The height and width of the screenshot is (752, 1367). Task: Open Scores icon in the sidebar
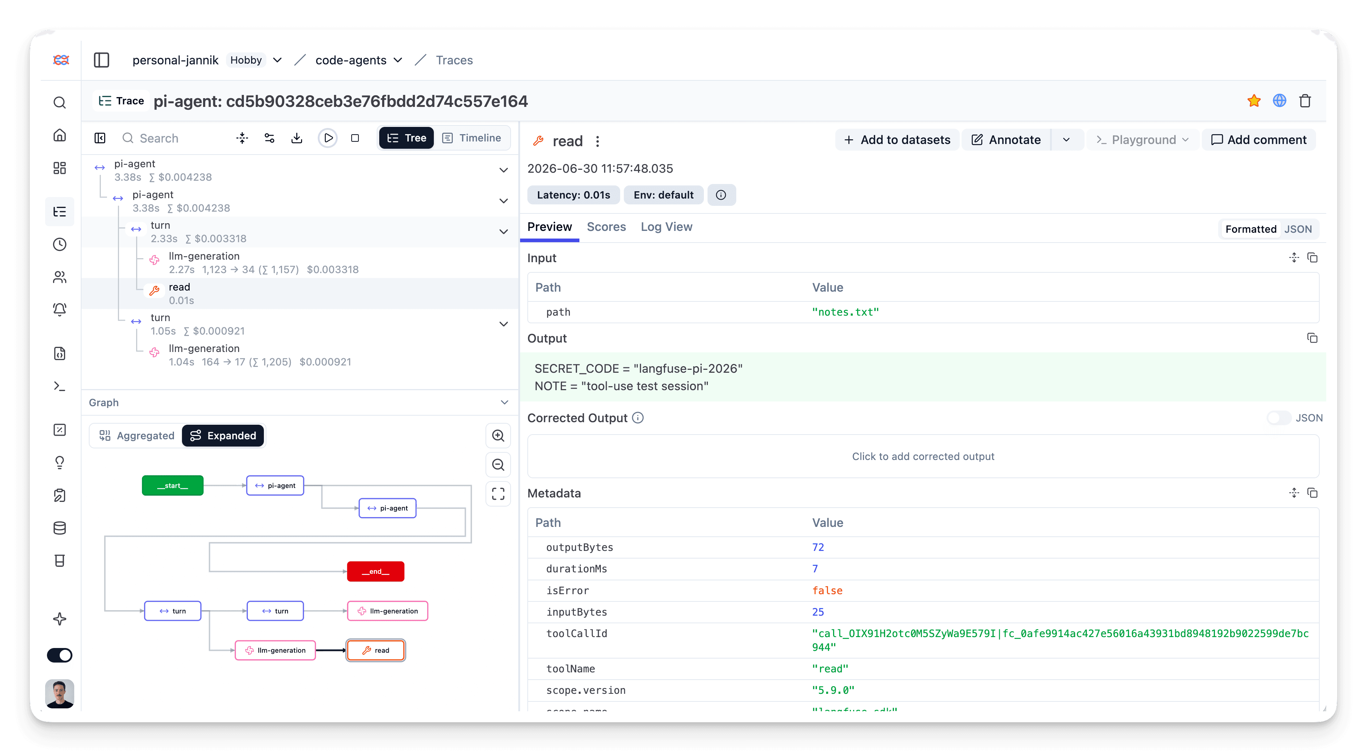click(x=60, y=429)
